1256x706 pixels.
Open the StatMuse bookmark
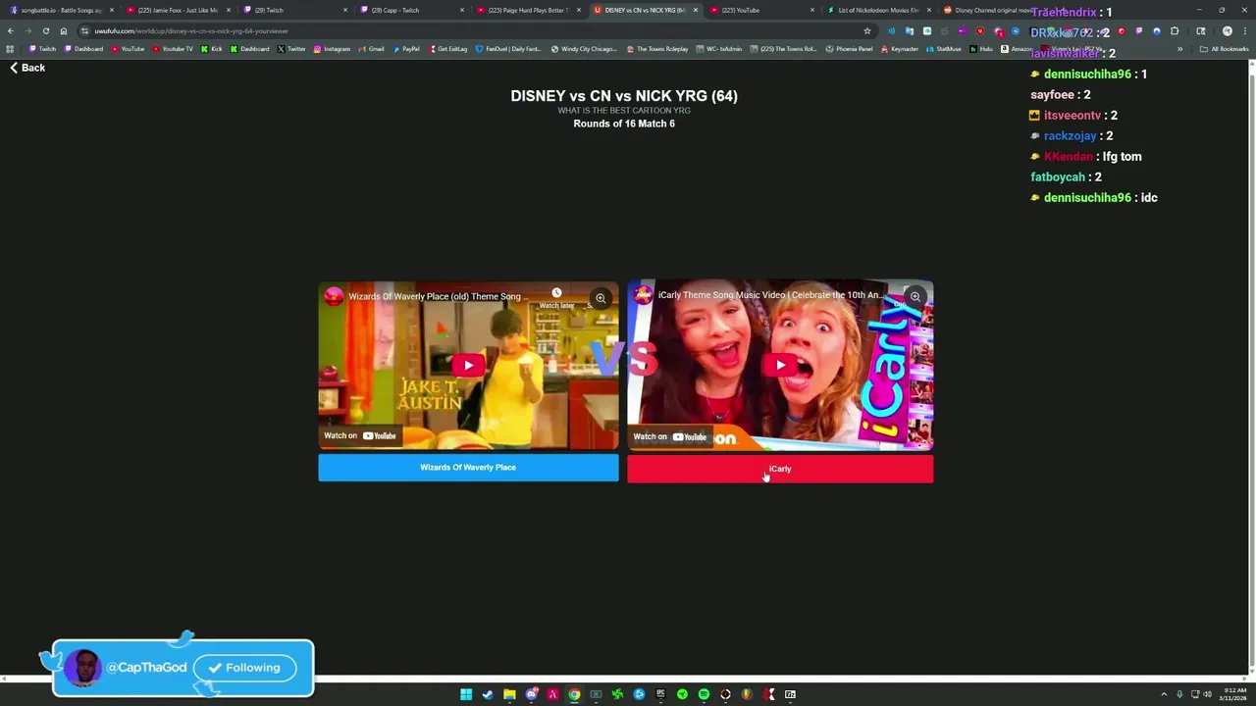(944, 49)
